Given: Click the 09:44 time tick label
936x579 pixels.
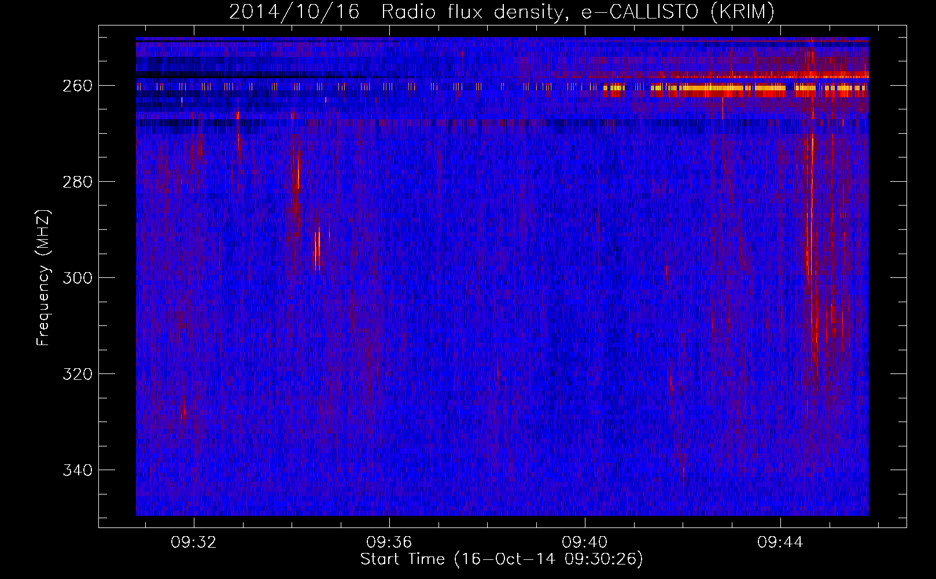Looking at the screenshot, I should tap(780, 543).
